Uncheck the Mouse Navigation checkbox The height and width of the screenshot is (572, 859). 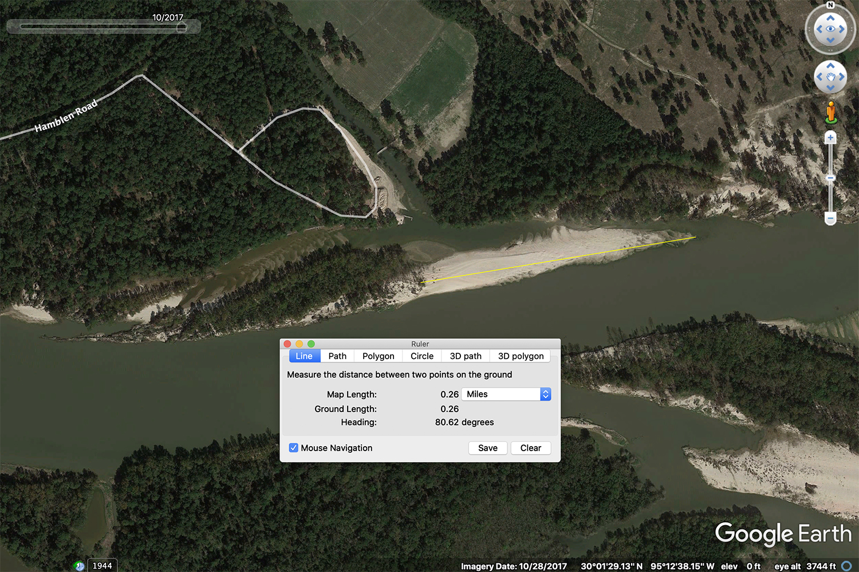coord(293,448)
